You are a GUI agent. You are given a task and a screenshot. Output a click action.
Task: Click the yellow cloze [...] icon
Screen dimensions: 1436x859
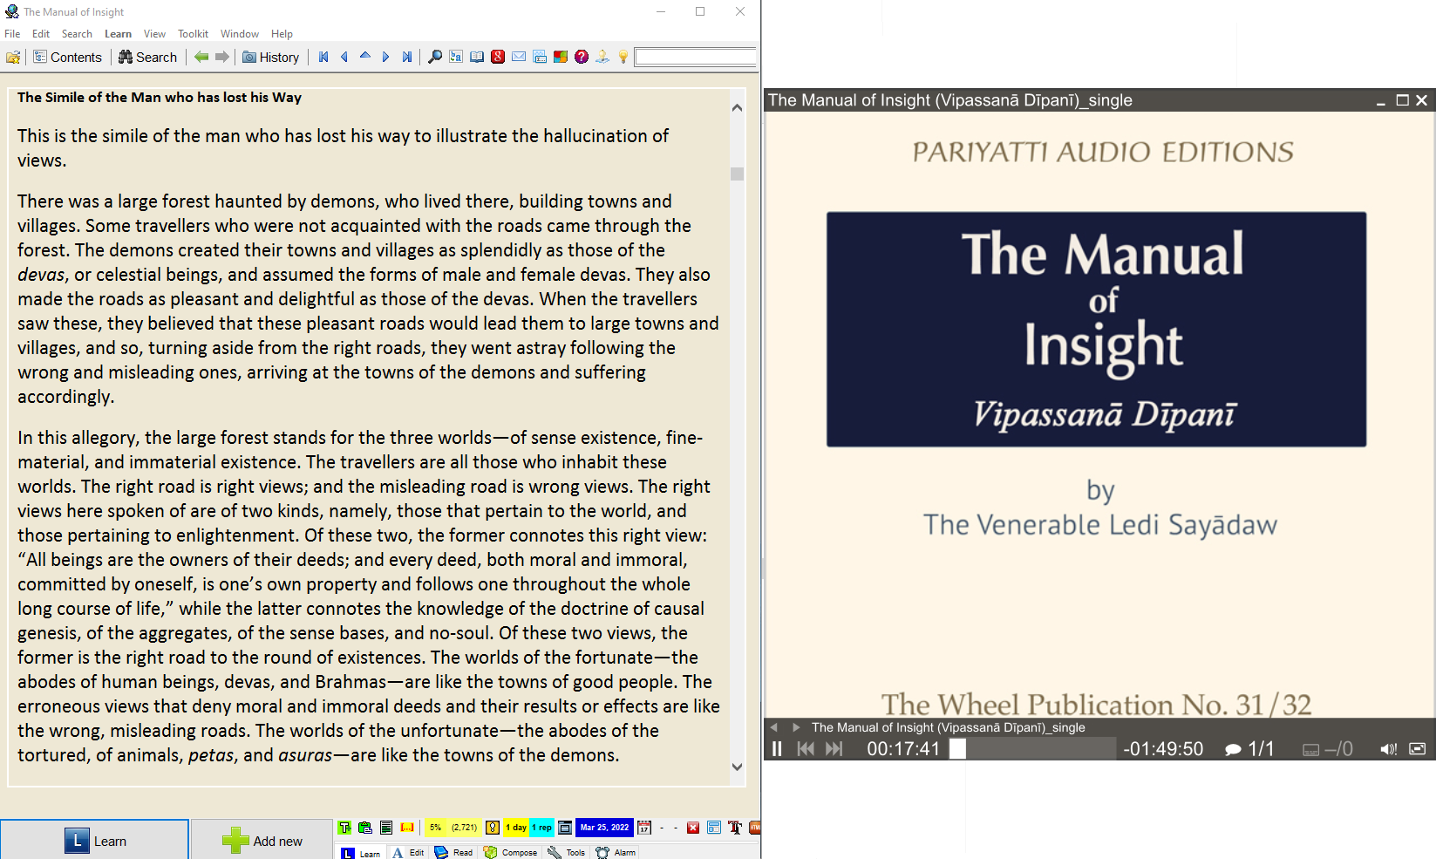click(407, 828)
